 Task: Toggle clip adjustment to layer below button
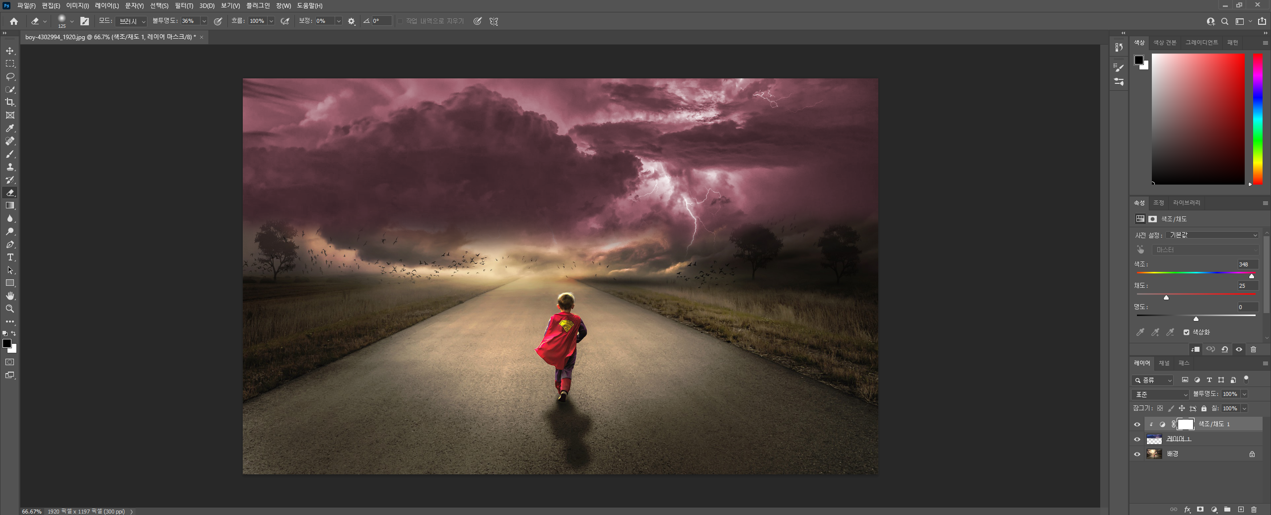(x=1196, y=349)
